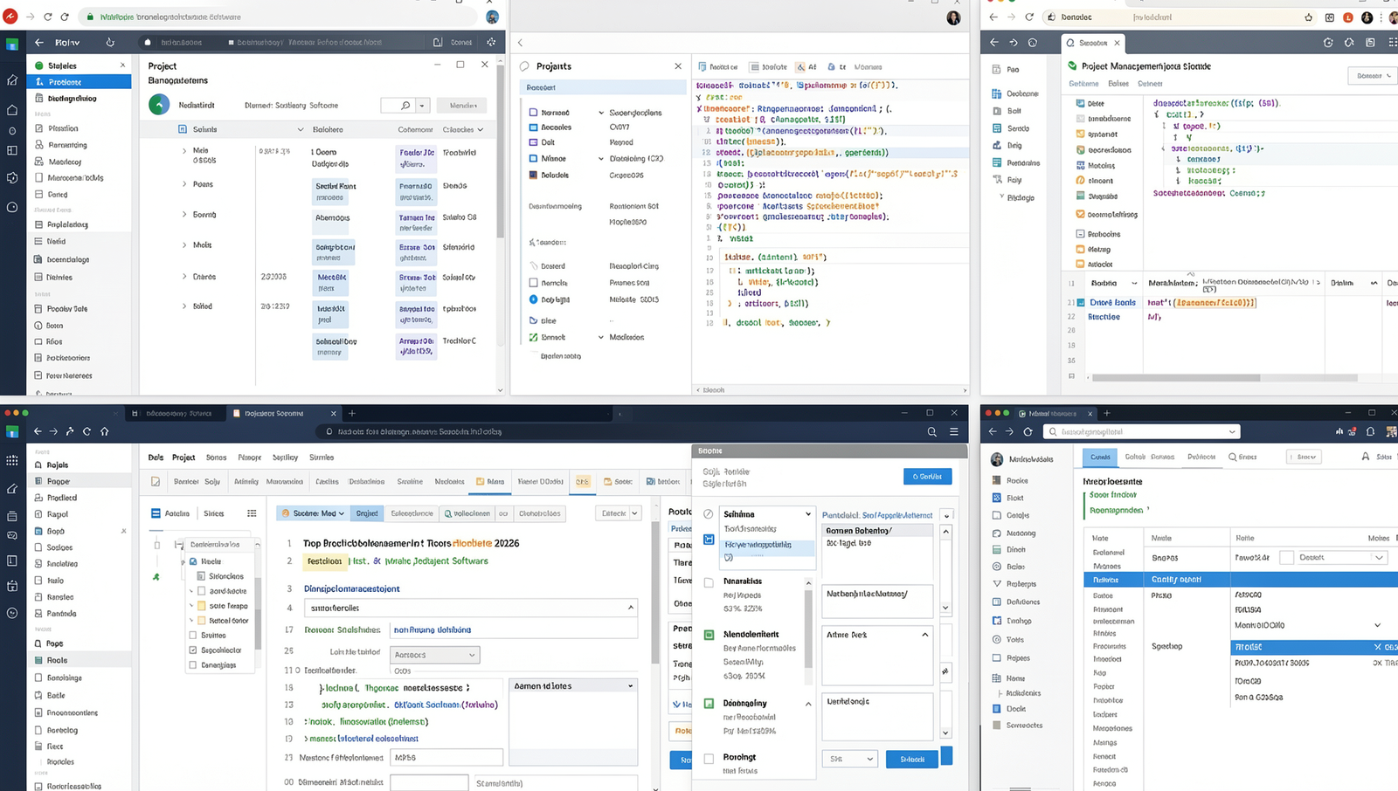Tick the Normod checkbox in Projaıts panel
The width and height of the screenshot is (1398, 791).
click(x=533, y=113)
